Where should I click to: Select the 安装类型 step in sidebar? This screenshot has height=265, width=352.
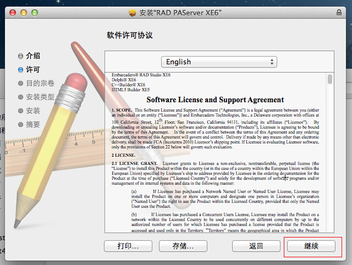point(36,97)
